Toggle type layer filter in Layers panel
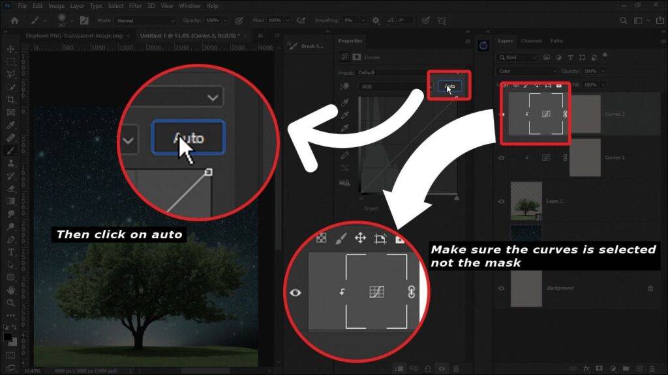 (x=570, y=57)
